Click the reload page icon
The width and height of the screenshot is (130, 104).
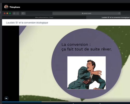point(119,13)
